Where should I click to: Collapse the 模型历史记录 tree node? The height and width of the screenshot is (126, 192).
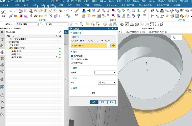click(7, 48)
